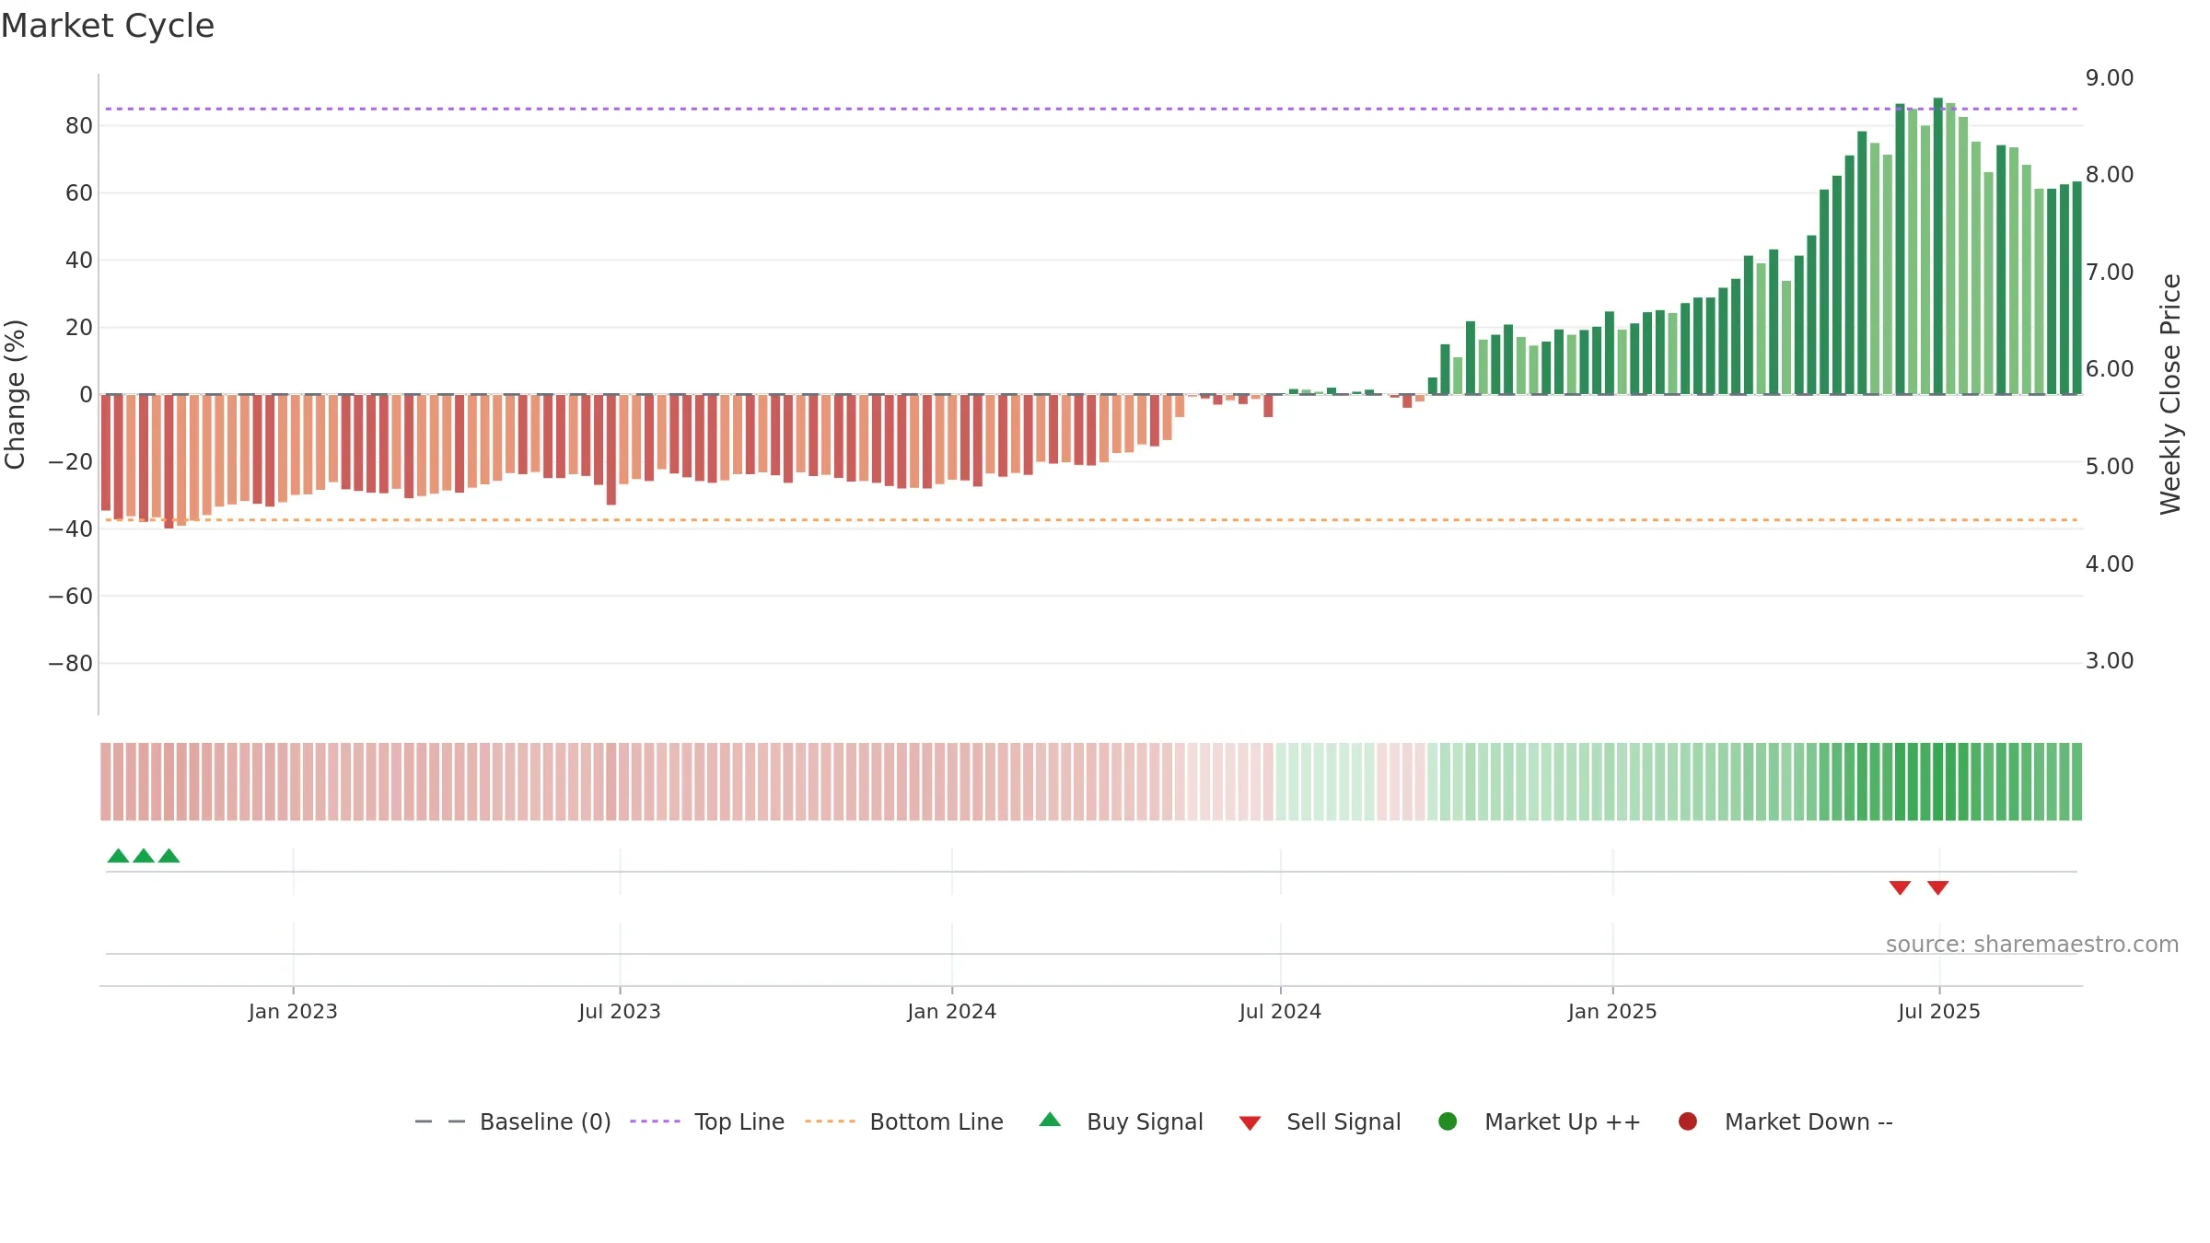Image resolution: width=2210 pixels, height=1243 pixels.
Task: Click the green Market Up ++ circle icon
Action: coord(1448,1121)
